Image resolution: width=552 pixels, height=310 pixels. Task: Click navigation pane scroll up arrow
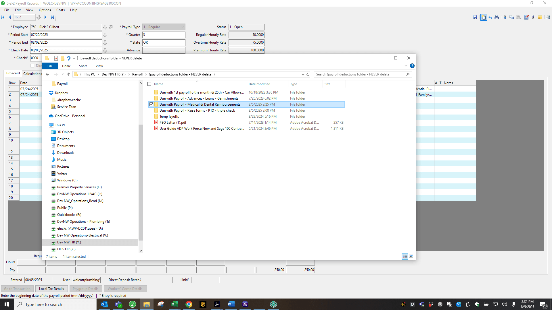tap(141, 83)
